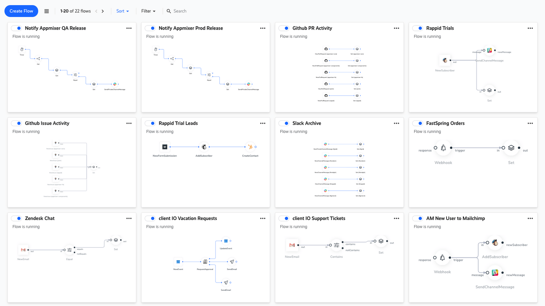This screenshot has width=545, height=306.
Task: Disable the Slack Archive flow toggle
Action: coord(284,123)
